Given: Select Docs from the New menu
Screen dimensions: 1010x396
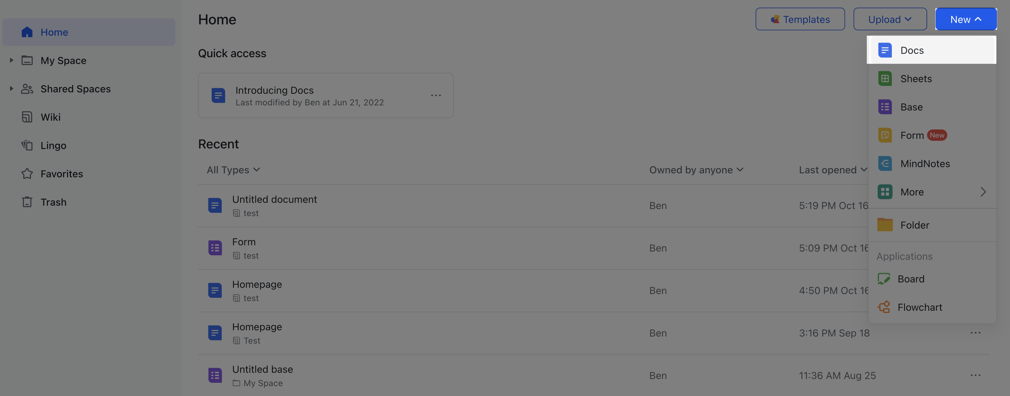Looking at the screenshot, I should [912, 50].
